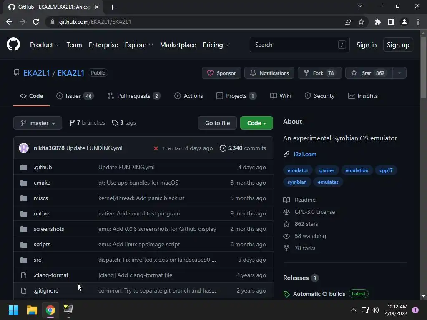Open the 12z1.com website link
The height and width of the screenshot is (320, 427).
coord(304,154)
